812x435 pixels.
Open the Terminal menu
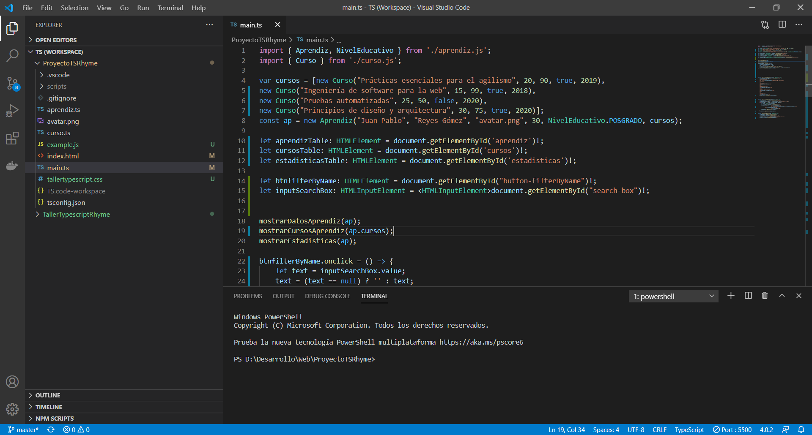click(x=170, y=8)
